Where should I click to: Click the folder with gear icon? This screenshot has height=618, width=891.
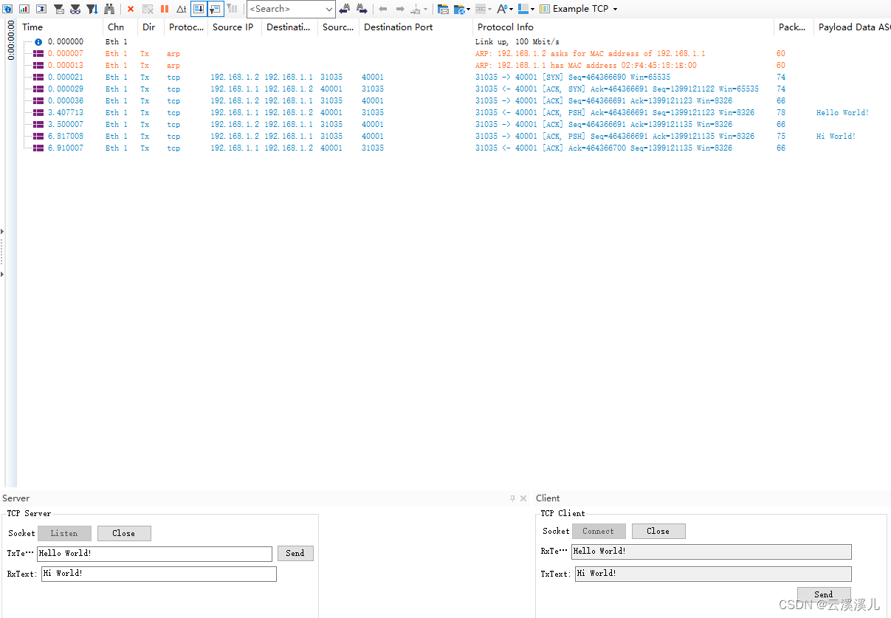coord(459,9)
